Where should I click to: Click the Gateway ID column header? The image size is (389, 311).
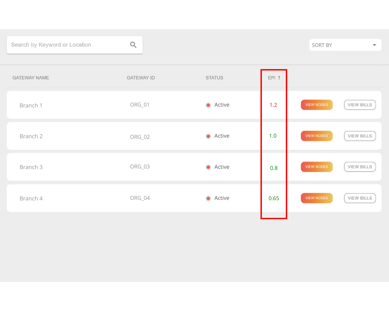pyautogui.click(x=141, y=78)
